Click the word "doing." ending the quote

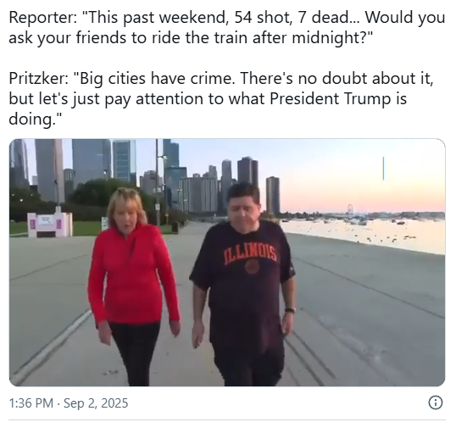36,119
